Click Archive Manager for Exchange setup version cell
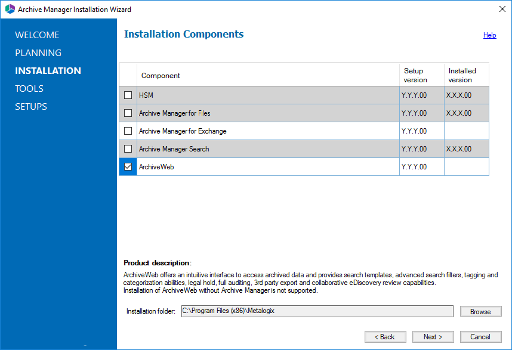 (422, 131)
